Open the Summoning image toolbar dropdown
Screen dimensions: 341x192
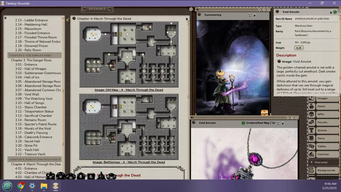point(250,15)
